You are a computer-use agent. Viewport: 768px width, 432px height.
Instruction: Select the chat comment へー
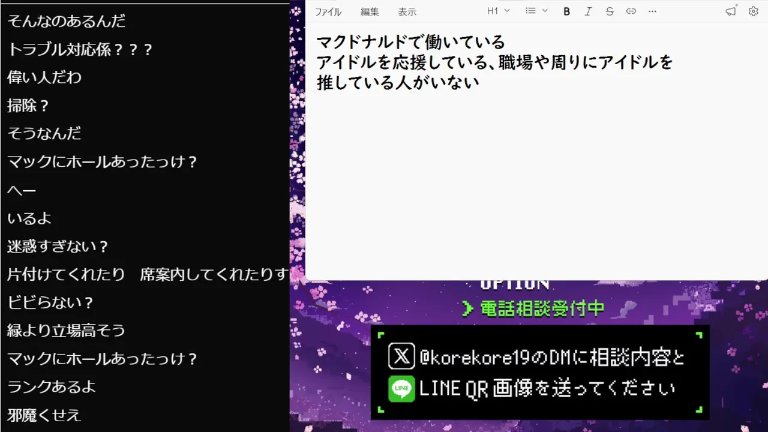22,190
